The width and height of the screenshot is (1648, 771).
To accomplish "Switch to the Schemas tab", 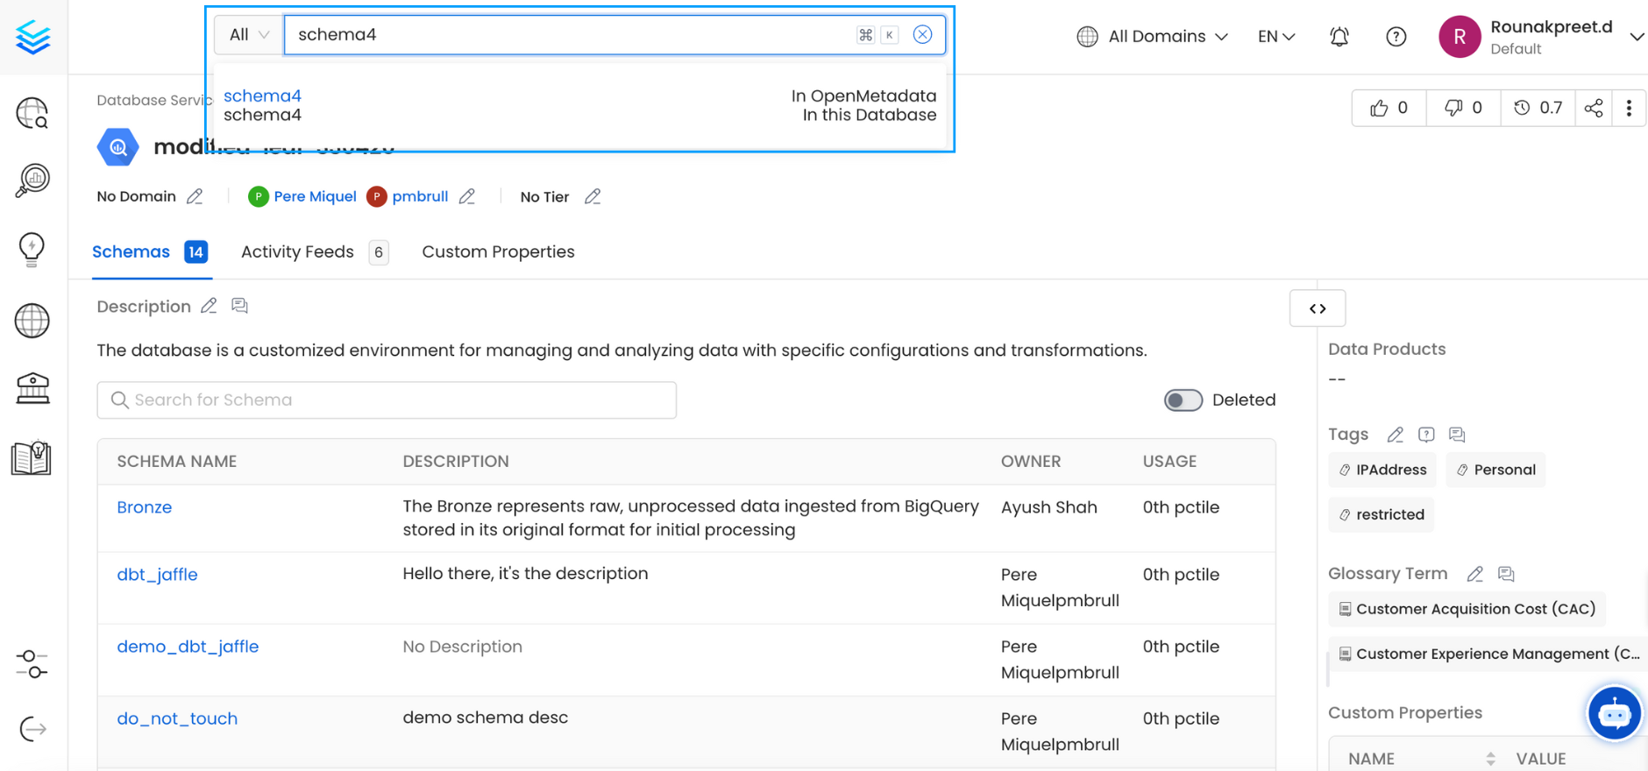I will (x=150, y=252).
